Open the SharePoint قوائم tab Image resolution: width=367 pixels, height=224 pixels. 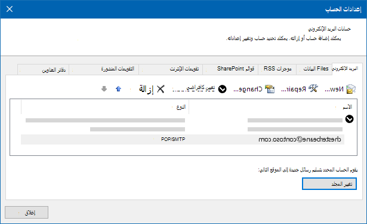pyautogui.click(x=230, y=69)
